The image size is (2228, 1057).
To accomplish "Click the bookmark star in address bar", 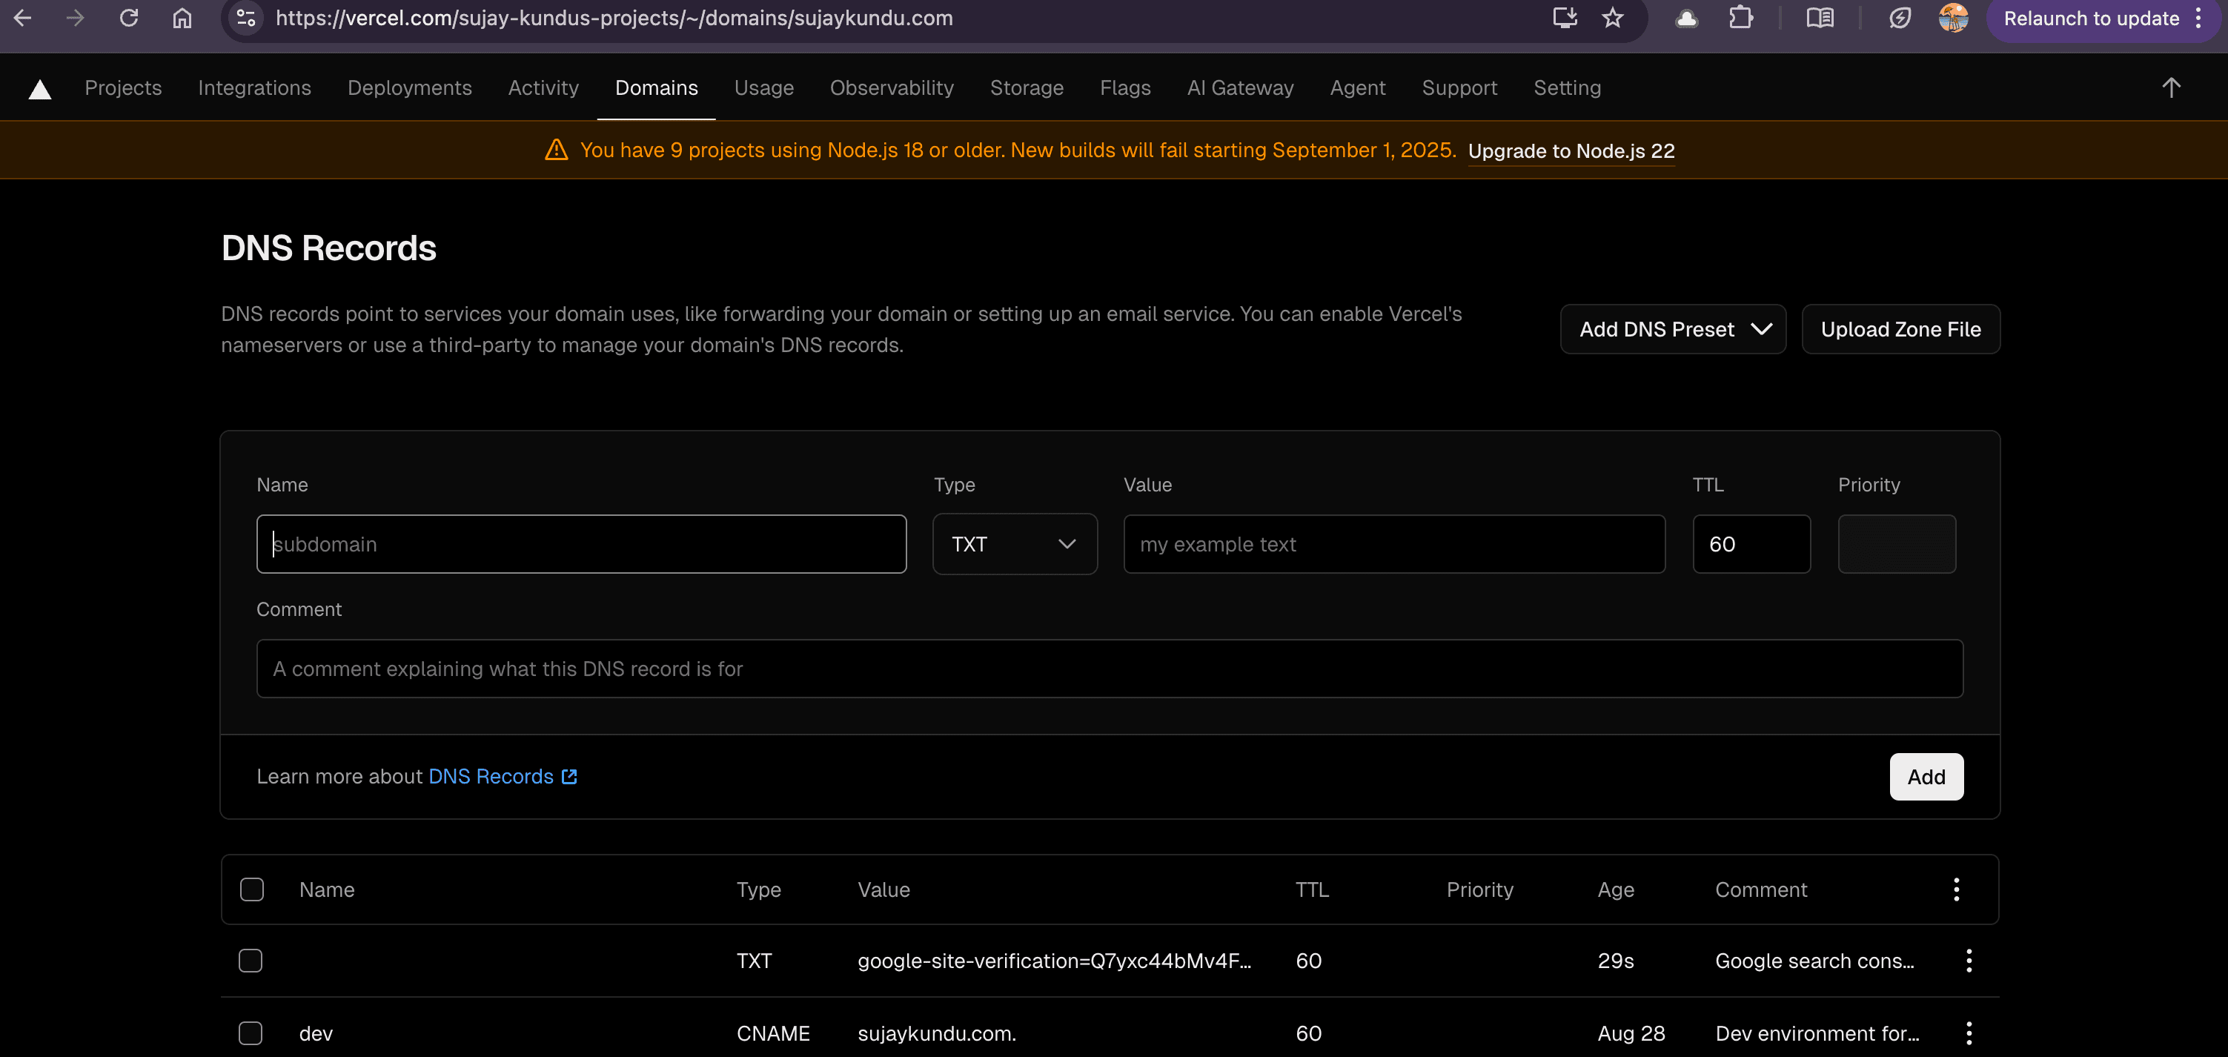I will (x=1612, y=19).
